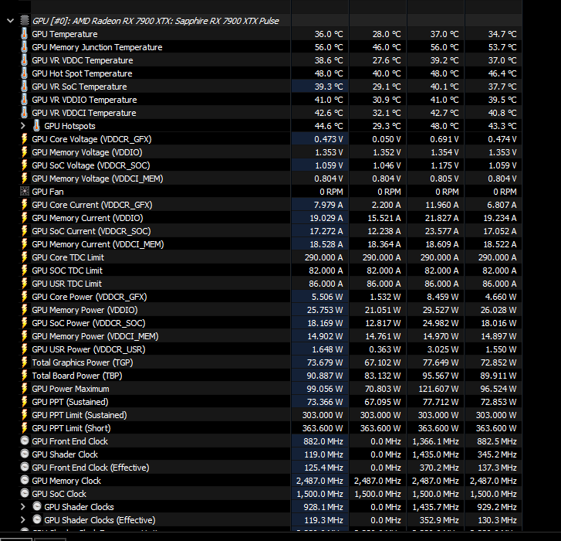Click lightning icon beside GPU SoC Voltage (VDDCR_SOC)
This screenshot has height=541, width=561.
(25, 165)
